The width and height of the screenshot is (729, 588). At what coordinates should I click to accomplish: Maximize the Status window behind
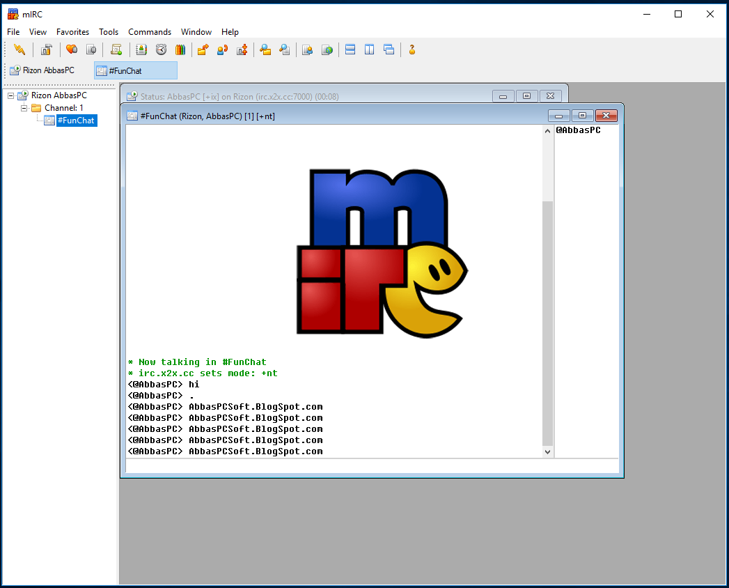tap(527, 96)
